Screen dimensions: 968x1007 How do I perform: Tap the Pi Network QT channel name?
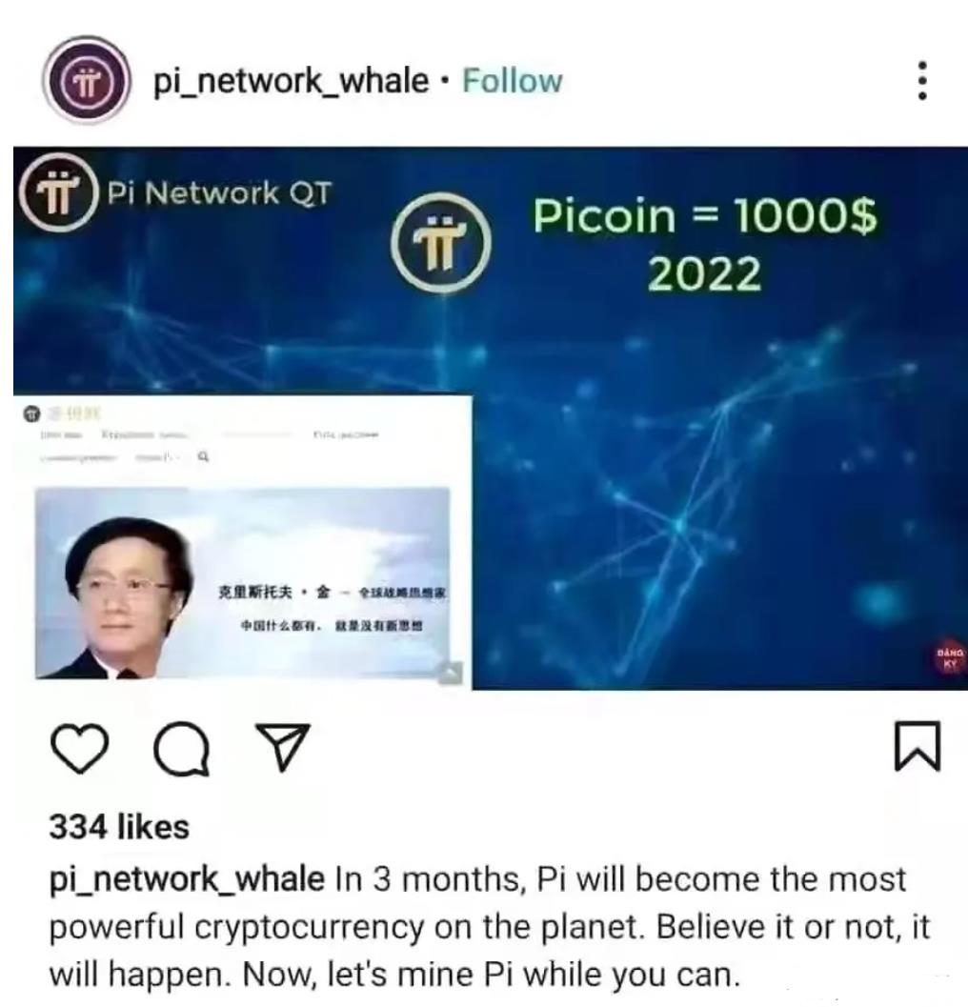[219, 192]
